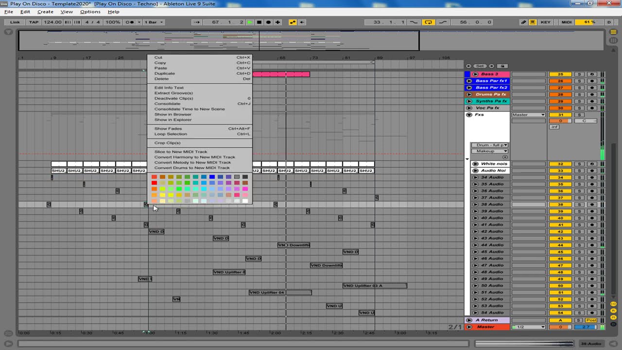The image size is (622, 350).
Task: Toggle track 25 activator on Bass 3
Action: tap(560, 74)
